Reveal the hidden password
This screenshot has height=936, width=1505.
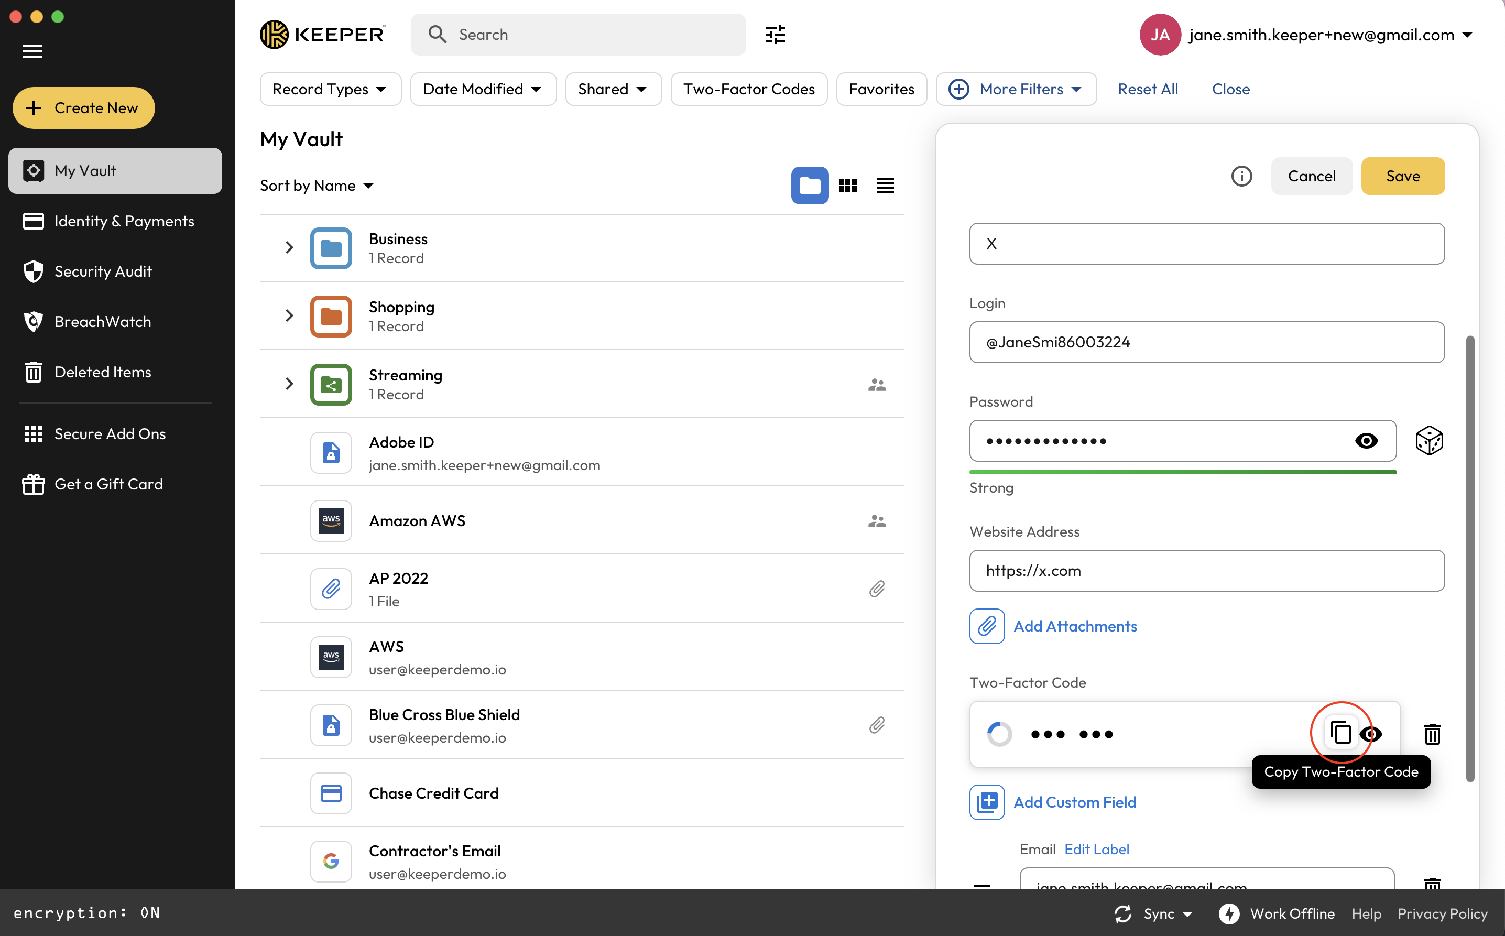(1366, 441)
